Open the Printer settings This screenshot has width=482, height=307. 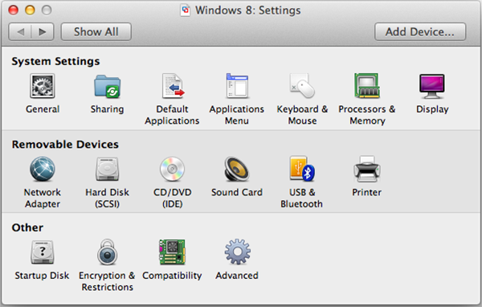(x=367, y=169)
